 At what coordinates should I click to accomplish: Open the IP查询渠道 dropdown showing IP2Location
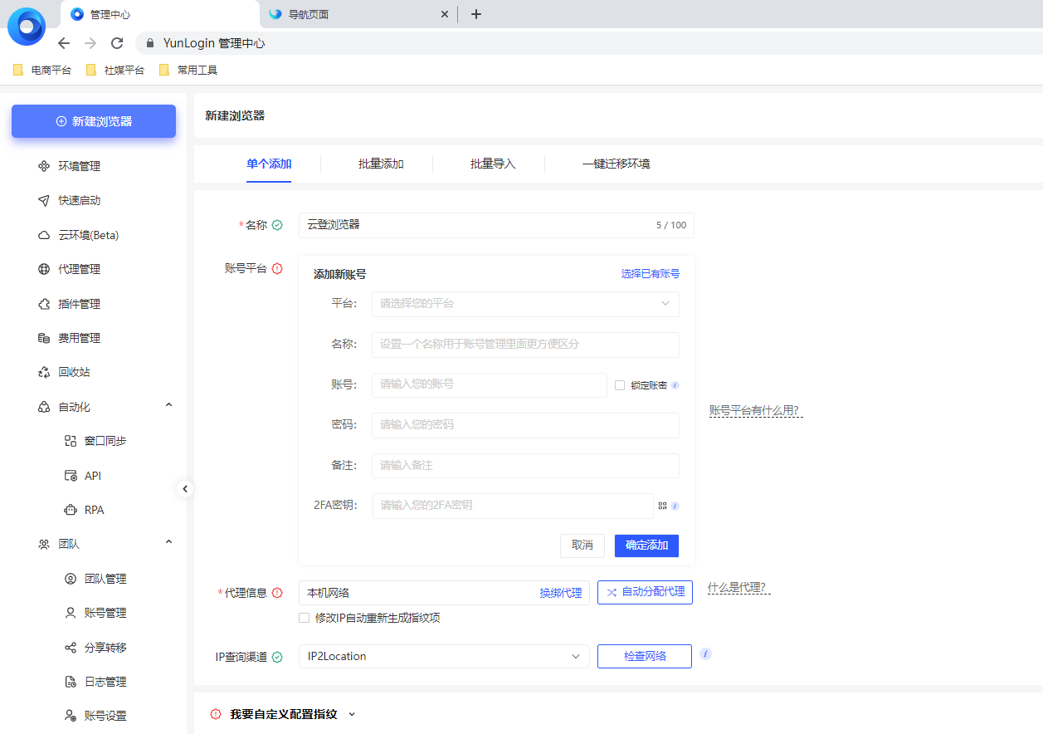click(x=443, y=656)
